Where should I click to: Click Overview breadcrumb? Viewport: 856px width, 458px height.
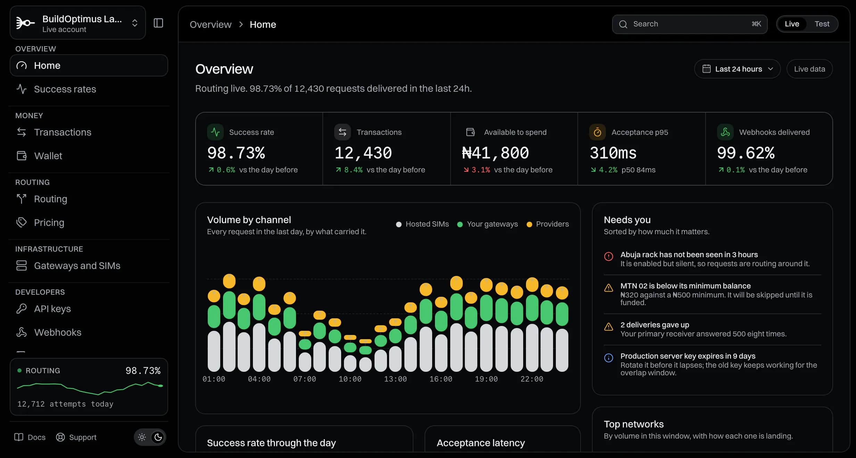click(211, 24)
